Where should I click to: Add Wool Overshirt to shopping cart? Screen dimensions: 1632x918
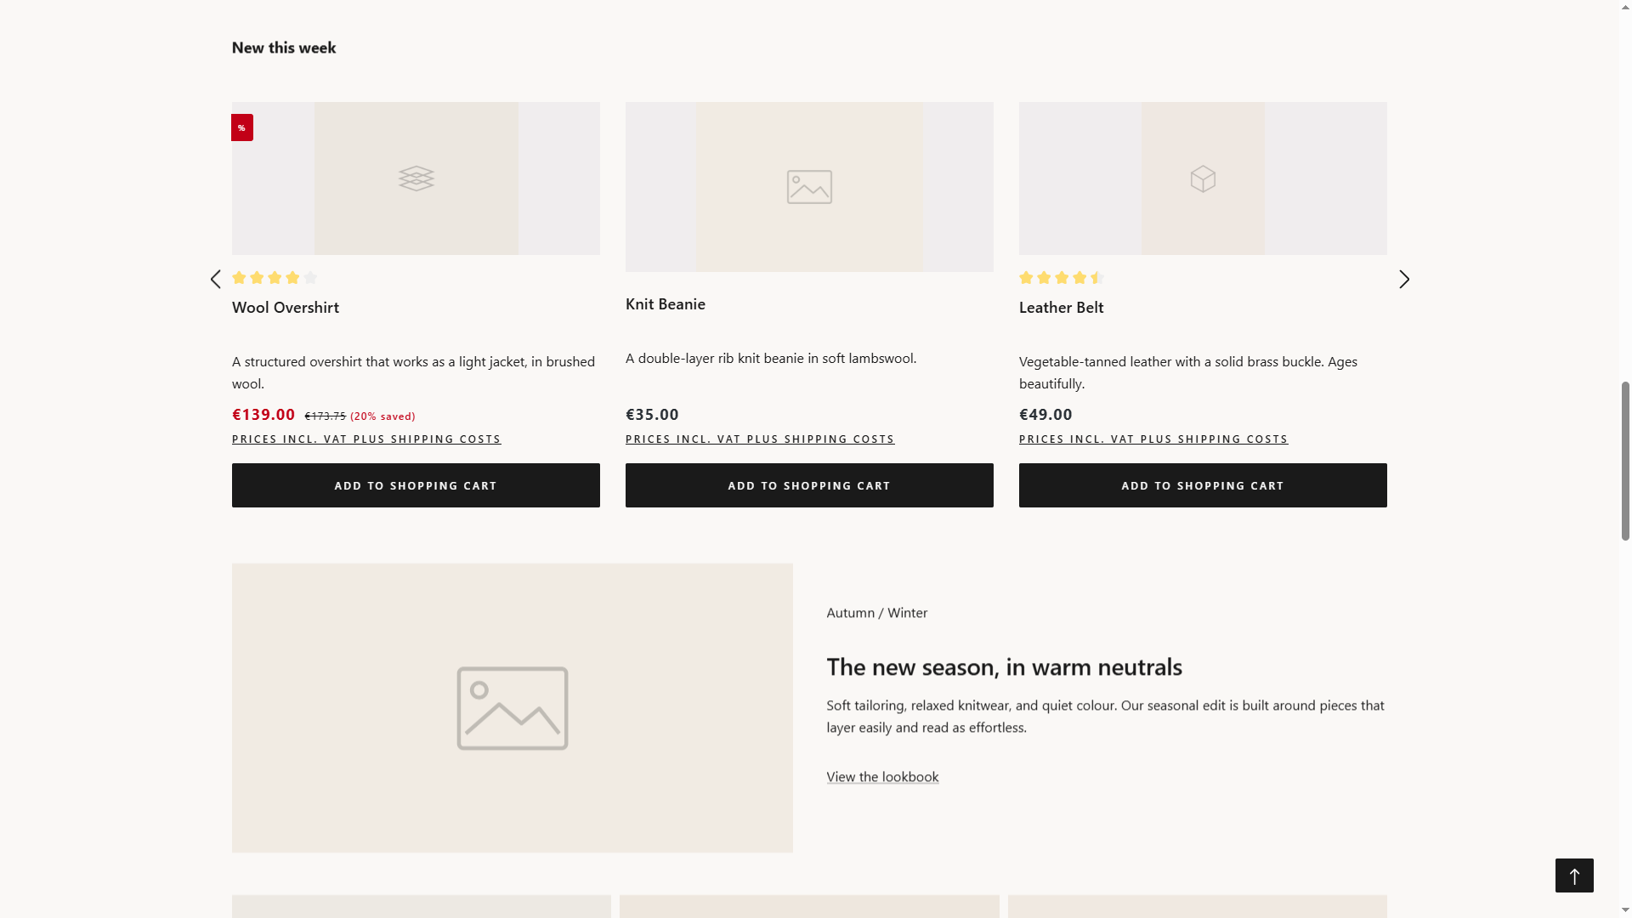click(416, 485)
